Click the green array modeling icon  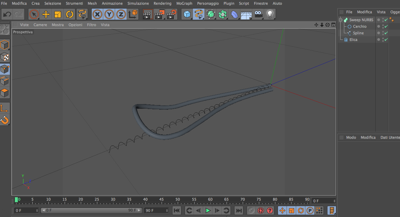click(223, 14)
